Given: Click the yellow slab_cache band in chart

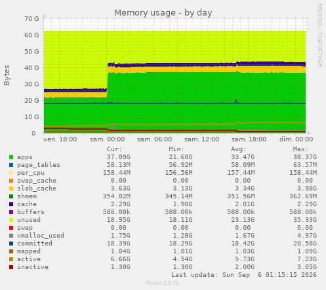Looking at the screenshot, I should click(x=175, y=69).
